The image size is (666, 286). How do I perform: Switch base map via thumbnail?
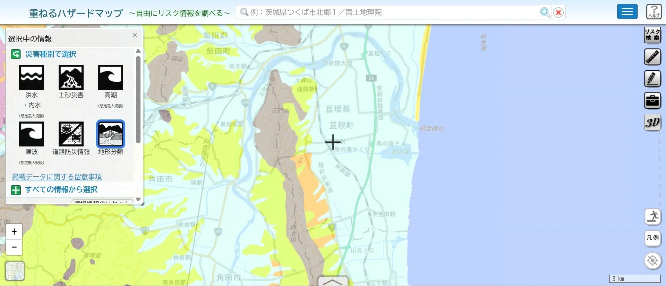click(15, 271)
